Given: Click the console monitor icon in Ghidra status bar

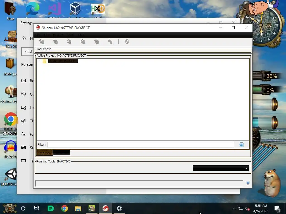Looking at the screenshot, I should click(248, 183).
